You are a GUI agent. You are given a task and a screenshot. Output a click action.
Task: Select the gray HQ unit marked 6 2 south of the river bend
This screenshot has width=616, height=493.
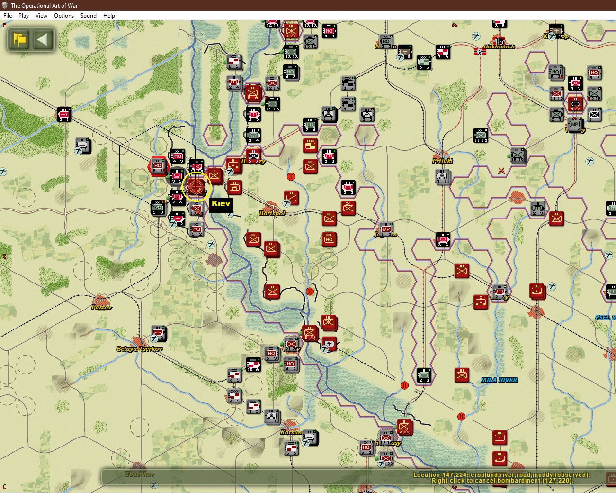[x=291, y=365]
